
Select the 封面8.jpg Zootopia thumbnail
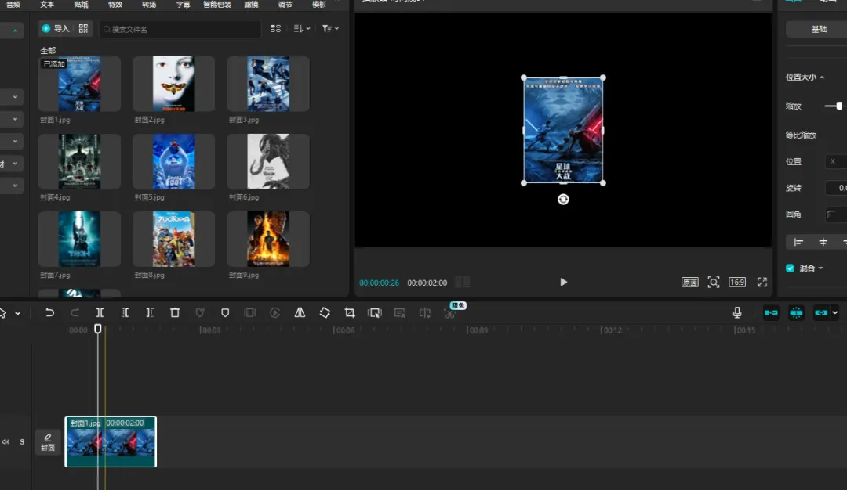(x=173, y=239)
